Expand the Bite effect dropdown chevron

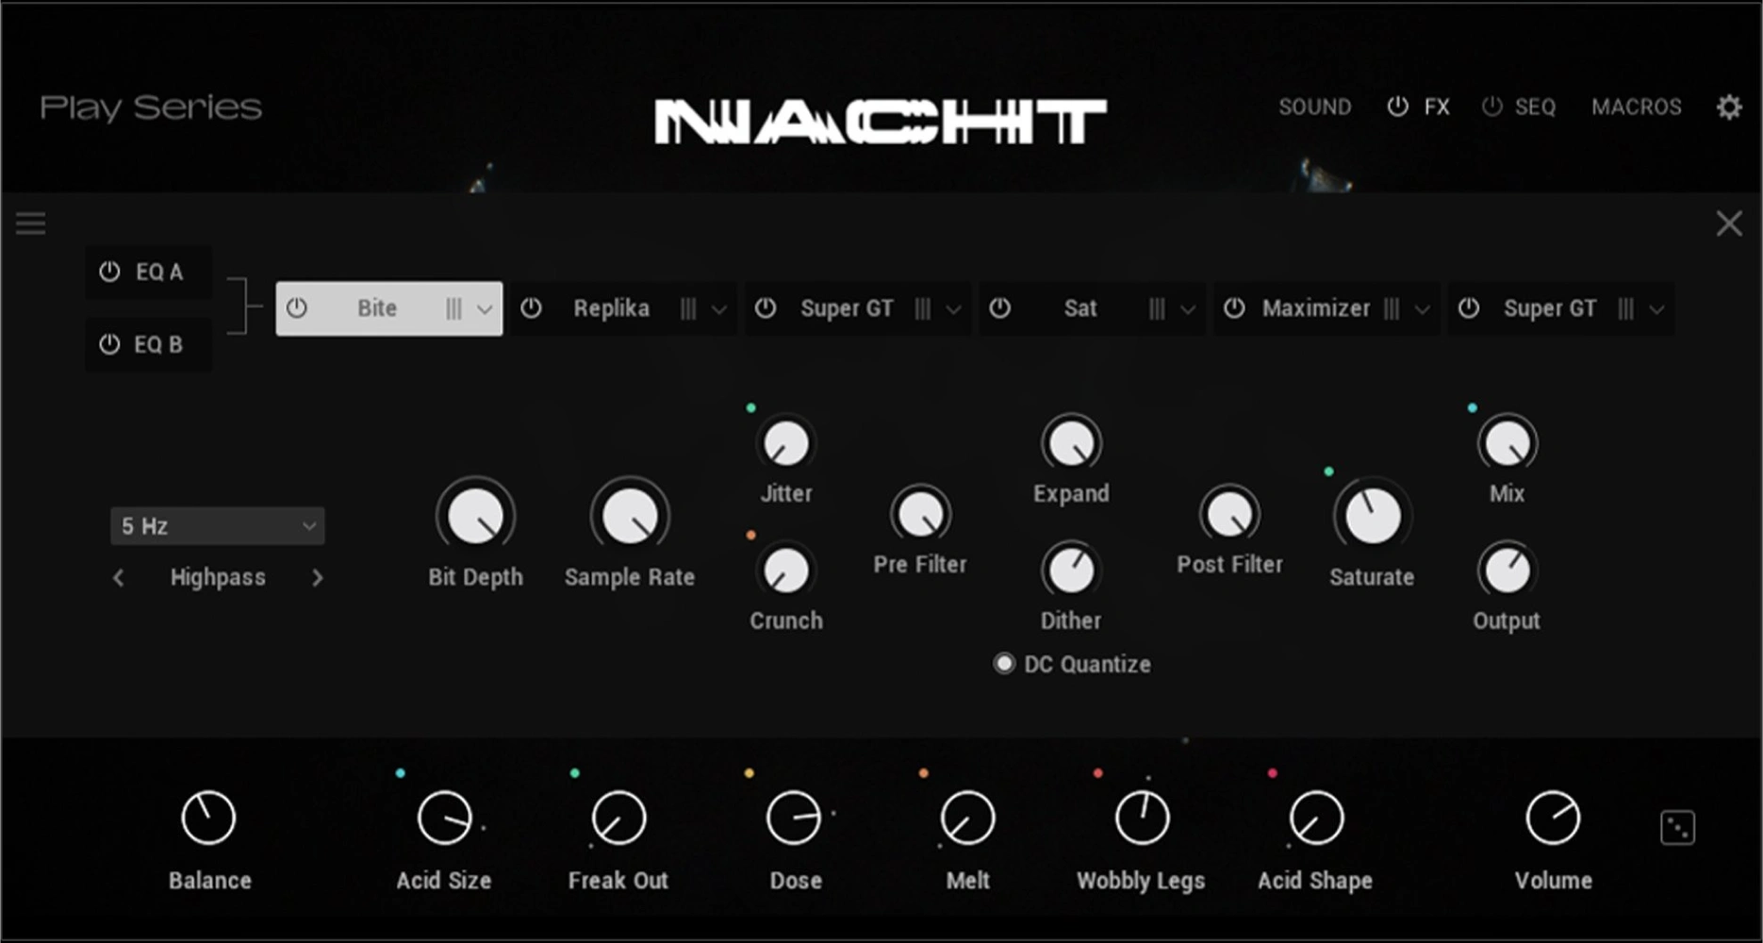(x=486, y=308)
